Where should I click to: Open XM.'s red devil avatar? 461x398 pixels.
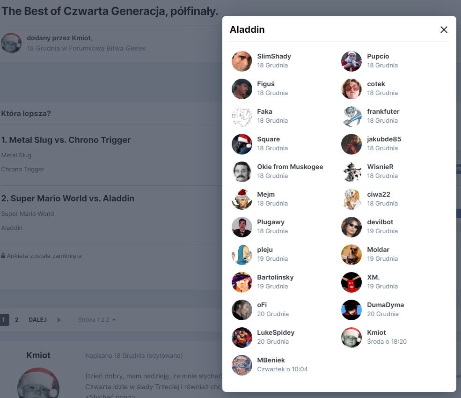pyautogui.click(x=351, y=282)
